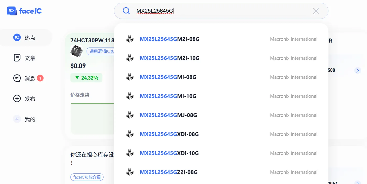Image resolution: width=367 pixels, height=184 pixels.
Task: Select suggestion MX25L25645GXDI-08G
Action: 221,134
